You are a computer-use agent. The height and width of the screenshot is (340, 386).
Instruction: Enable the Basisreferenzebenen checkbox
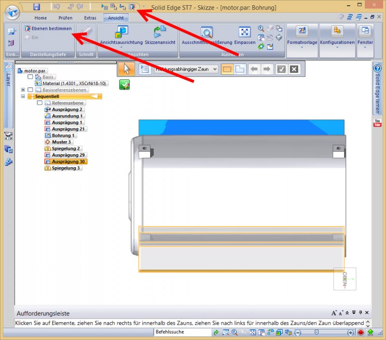click(x=30, y=90)
